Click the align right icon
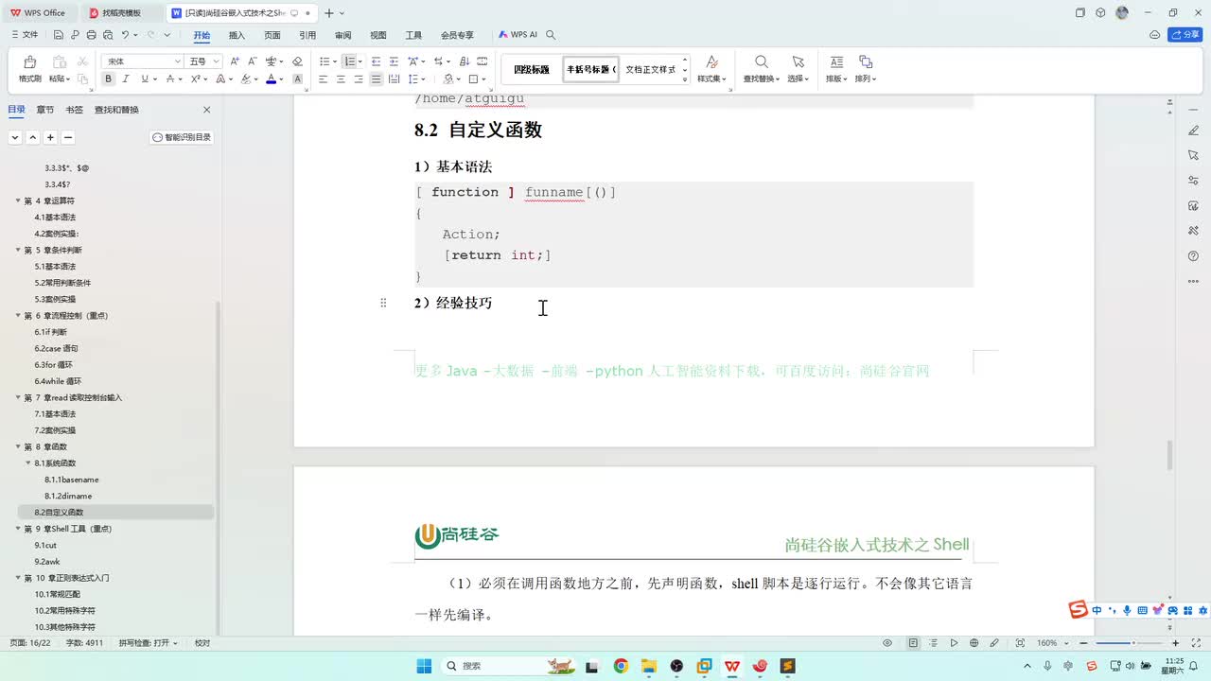 [359, 79]
